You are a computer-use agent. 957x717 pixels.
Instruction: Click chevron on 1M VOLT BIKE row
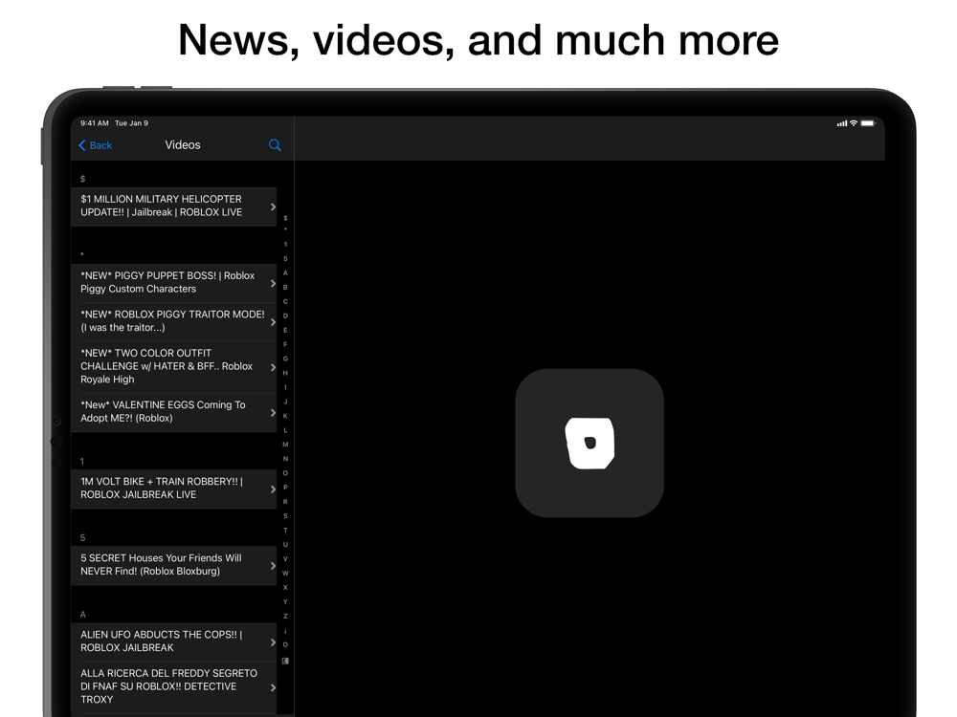point(273,489)
